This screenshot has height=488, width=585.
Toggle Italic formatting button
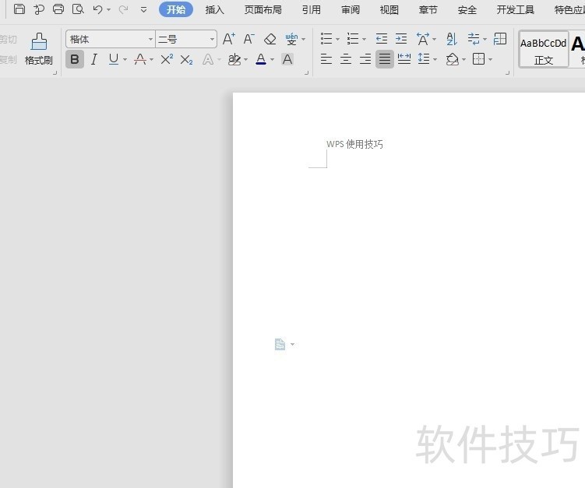94,59
